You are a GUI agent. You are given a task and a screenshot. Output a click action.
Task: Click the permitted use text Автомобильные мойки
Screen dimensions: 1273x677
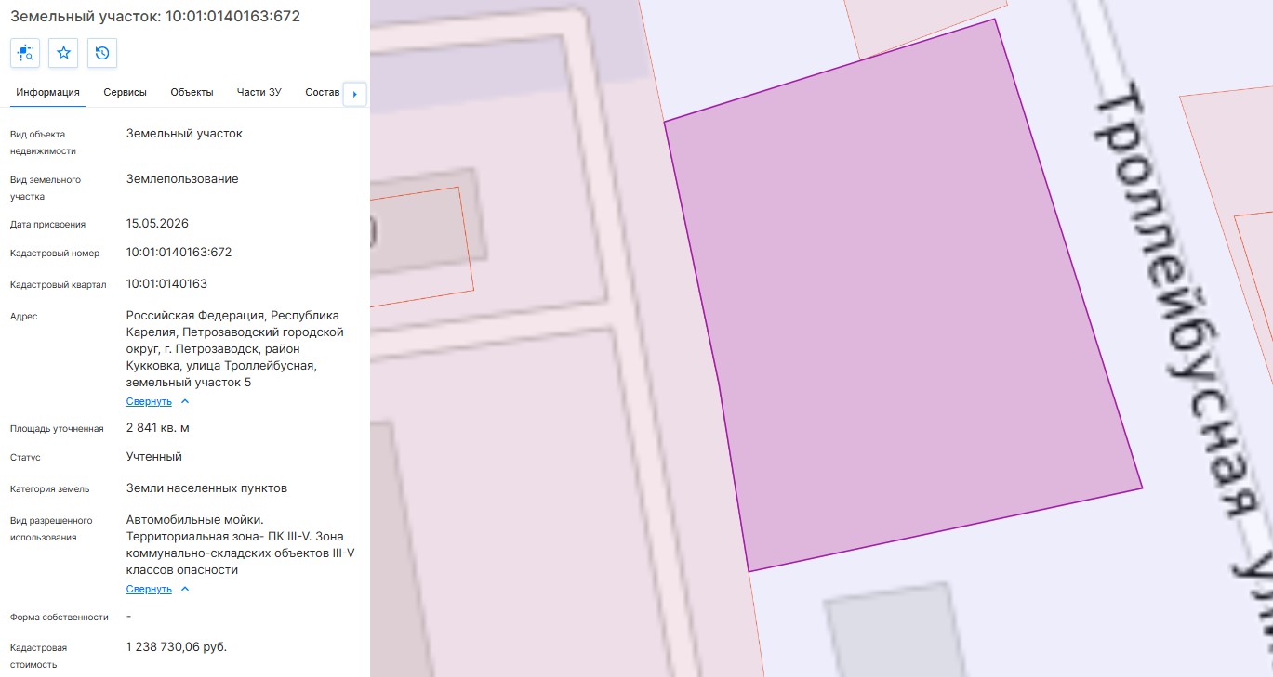tap(241, 544)
